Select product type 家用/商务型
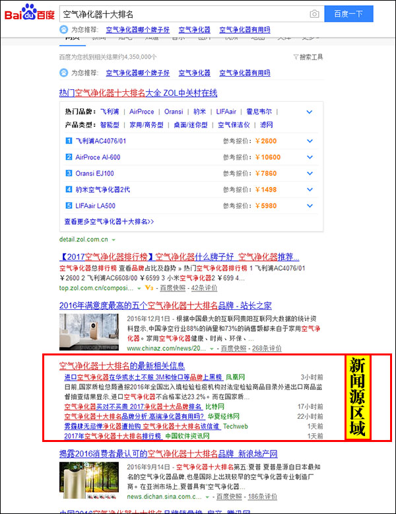This screenshot has height=514, width=396. [146, 125]
